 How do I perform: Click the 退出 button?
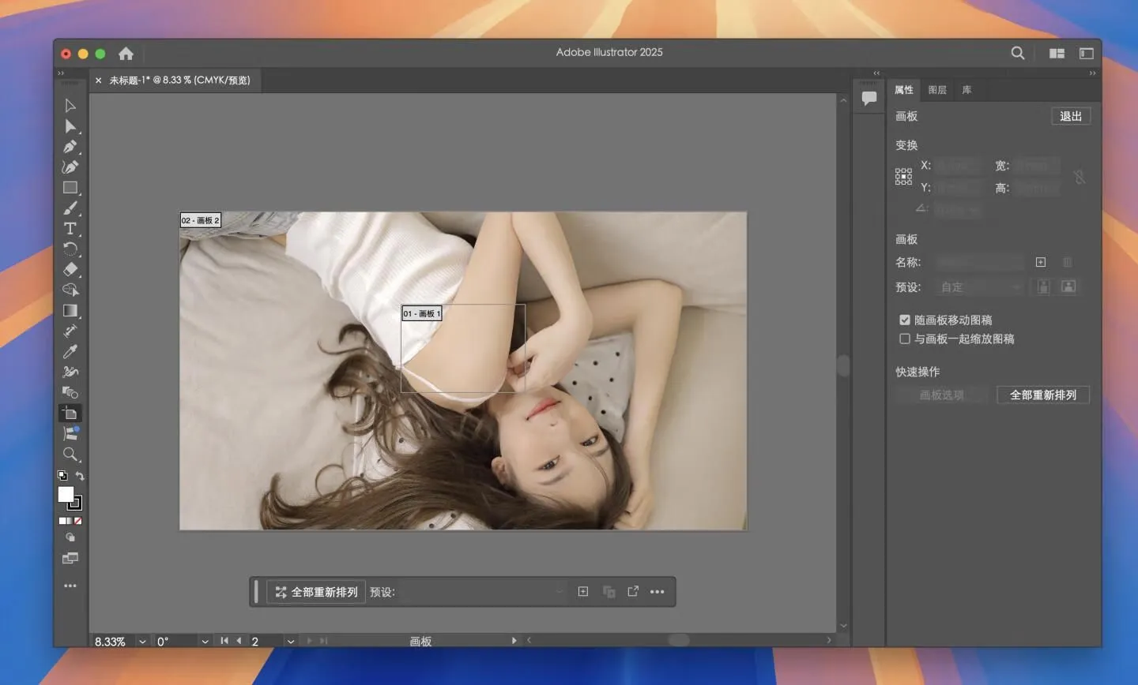pos(1071,116)
